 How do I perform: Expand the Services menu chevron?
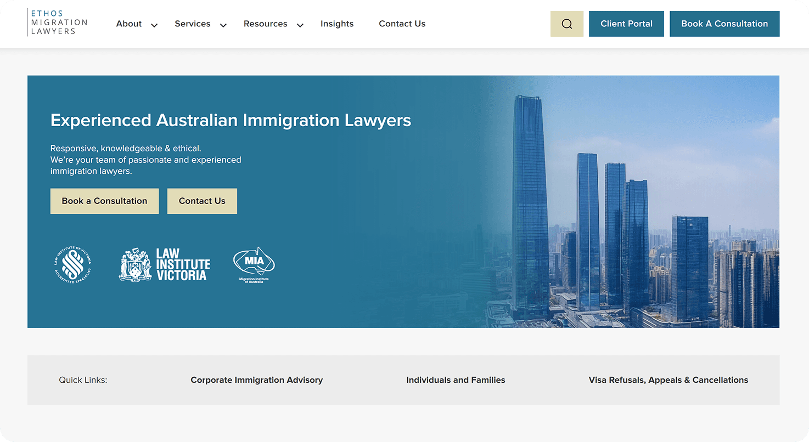223,25
